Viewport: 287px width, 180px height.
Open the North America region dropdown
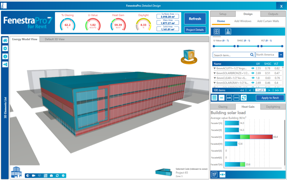[281, 55]
